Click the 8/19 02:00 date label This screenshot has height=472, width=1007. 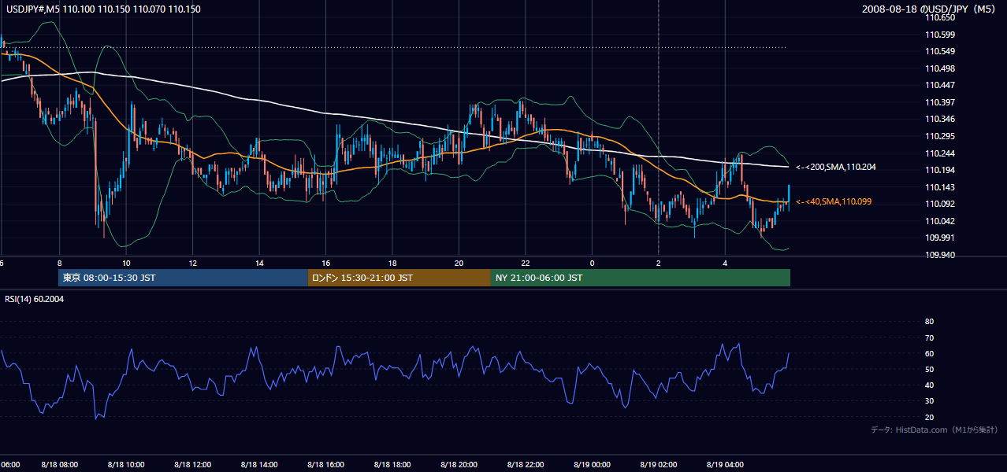click(x=658, y=465)
